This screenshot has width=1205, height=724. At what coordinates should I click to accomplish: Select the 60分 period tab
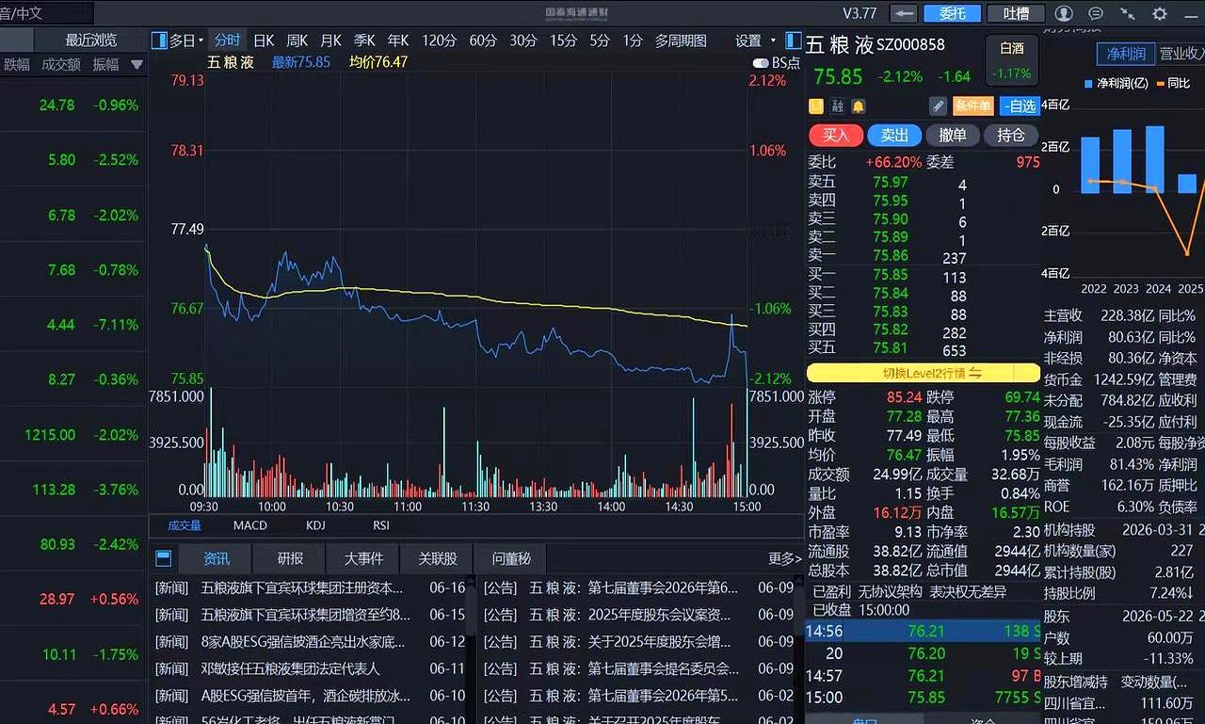pyautogui.click(x=483, y=40)
